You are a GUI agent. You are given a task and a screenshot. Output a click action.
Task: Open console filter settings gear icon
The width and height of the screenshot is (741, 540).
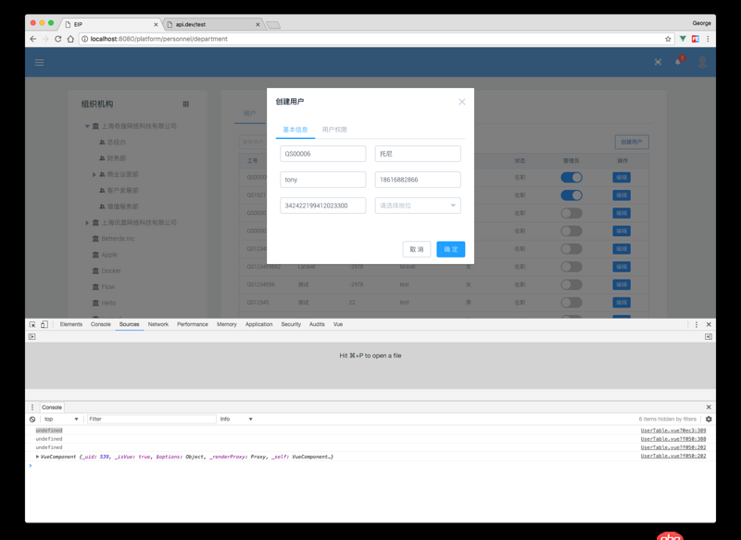[x=709, y=419]
